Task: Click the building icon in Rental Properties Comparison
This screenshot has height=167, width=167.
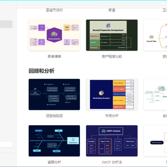Action: (x=108, y=25)
